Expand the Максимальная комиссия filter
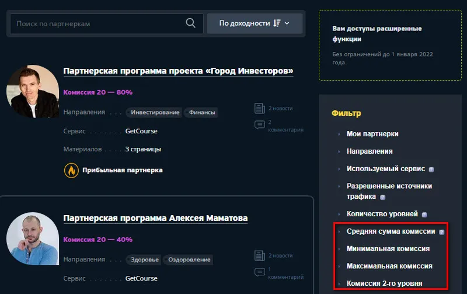This screenshot has width=467, height=294. point(389,266)
